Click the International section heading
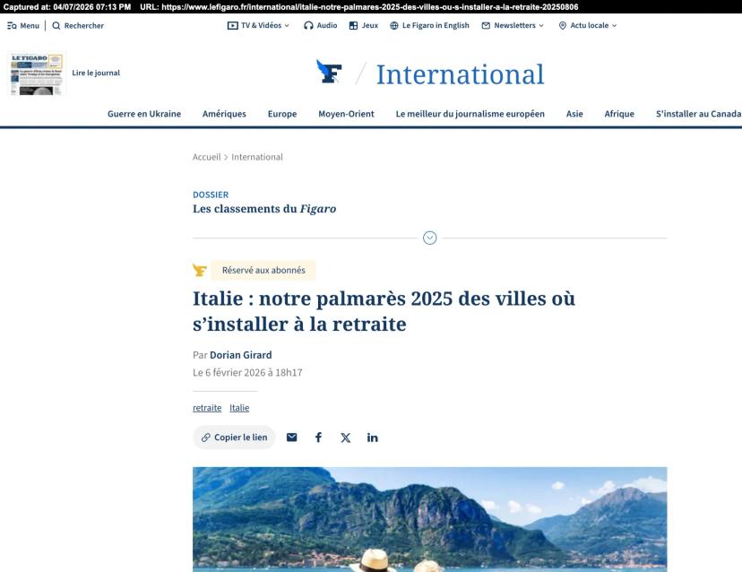 click(x=460, y=74)
